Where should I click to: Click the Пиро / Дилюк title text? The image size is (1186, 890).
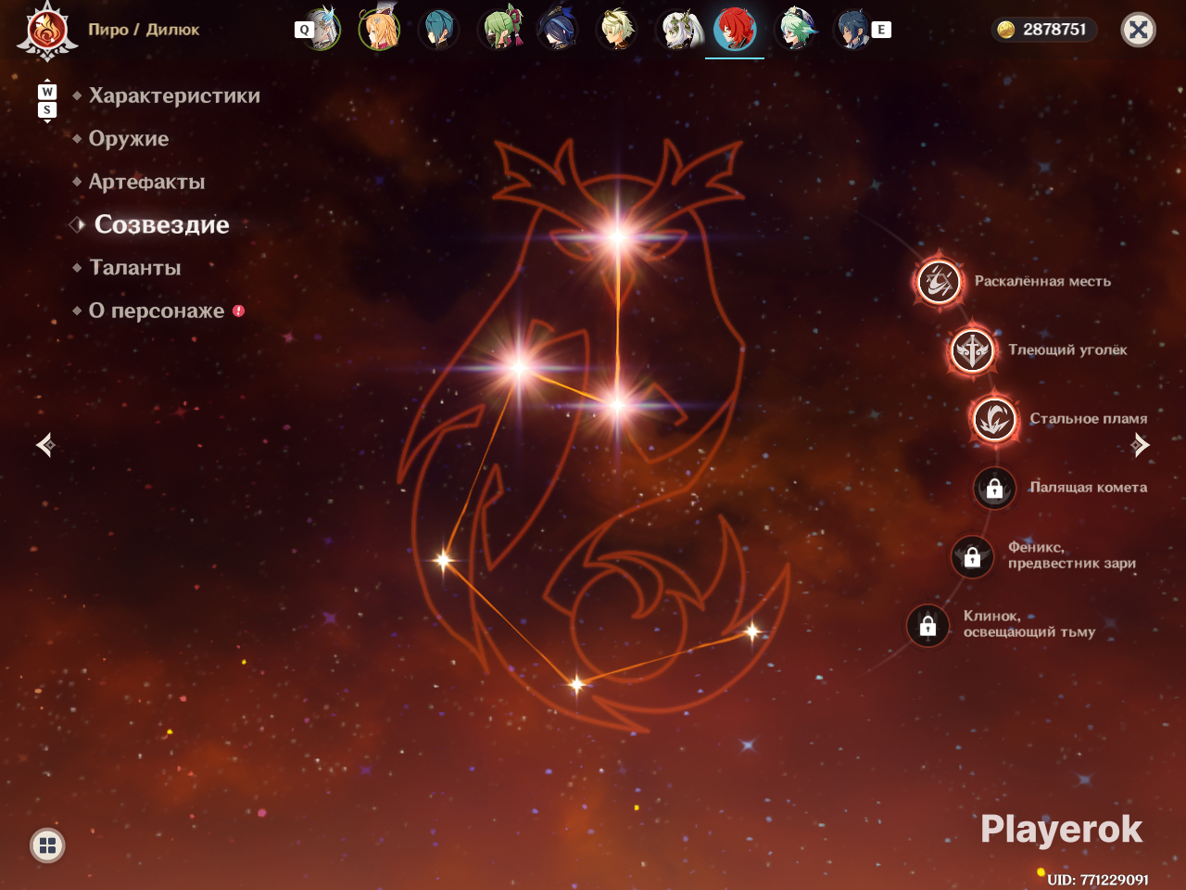click(144, 30)
